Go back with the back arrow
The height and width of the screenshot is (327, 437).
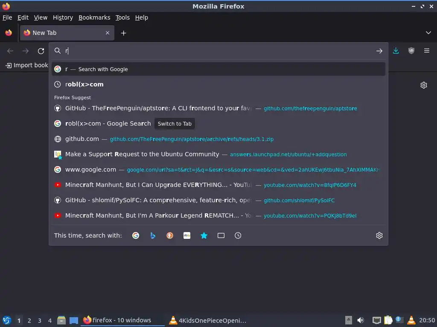pos(10,51)
